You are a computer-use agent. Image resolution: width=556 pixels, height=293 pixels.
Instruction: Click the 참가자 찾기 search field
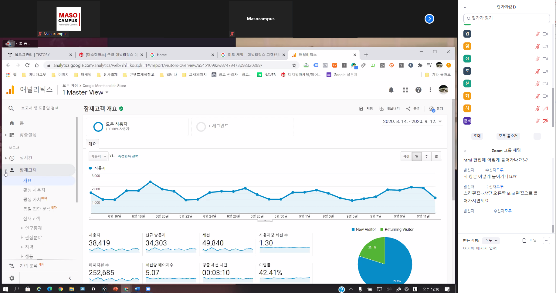coord(507,18)
